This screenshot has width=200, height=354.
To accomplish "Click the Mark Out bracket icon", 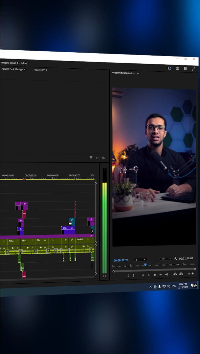I will tap(134, 275).
